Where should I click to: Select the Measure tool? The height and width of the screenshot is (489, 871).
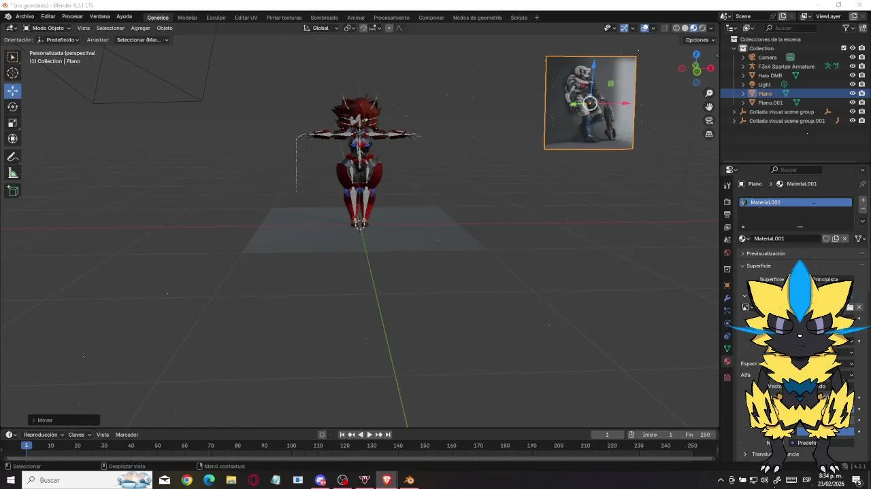point(12,173)
